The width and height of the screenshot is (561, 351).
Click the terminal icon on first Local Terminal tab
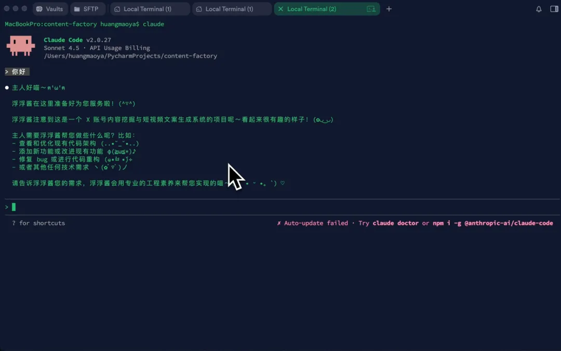pyautogui.click(x=117, y=9)
